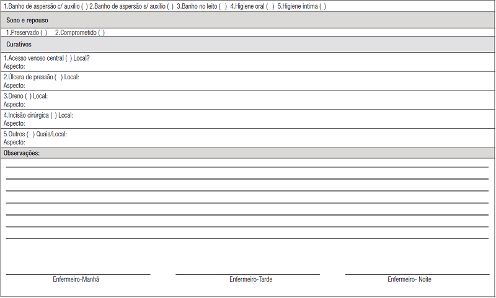The height and width of the screenshot is (298, 496).
Task: Tick the Banho no leito checkbox
Action: point(223,6)
